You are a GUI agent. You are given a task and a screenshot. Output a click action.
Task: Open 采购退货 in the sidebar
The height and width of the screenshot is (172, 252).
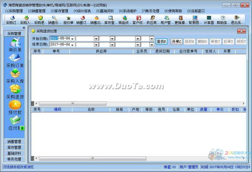pyautogui.click(x=15, y=92)
